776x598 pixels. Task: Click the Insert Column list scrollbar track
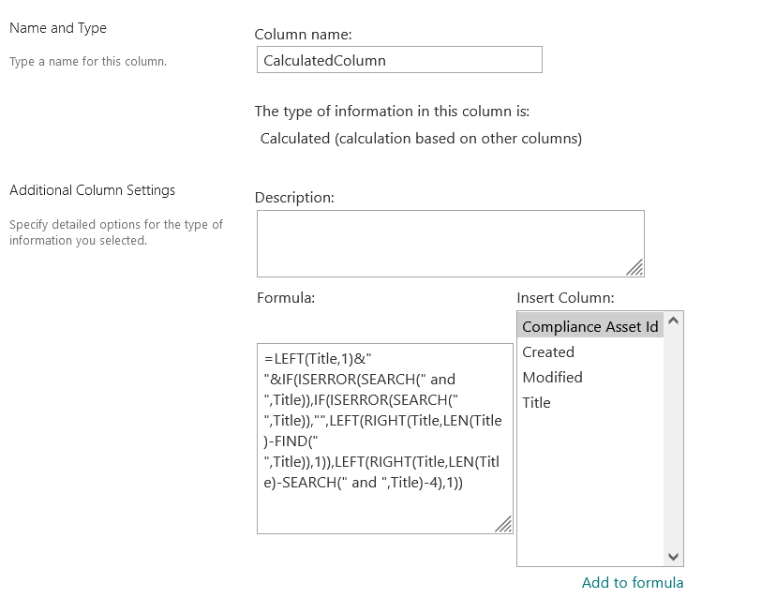673,441
